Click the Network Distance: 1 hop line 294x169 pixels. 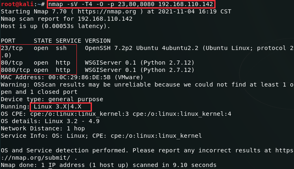[x=43, y=128]
